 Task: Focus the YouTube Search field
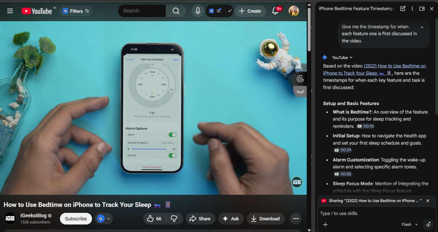tap(142, 11)
